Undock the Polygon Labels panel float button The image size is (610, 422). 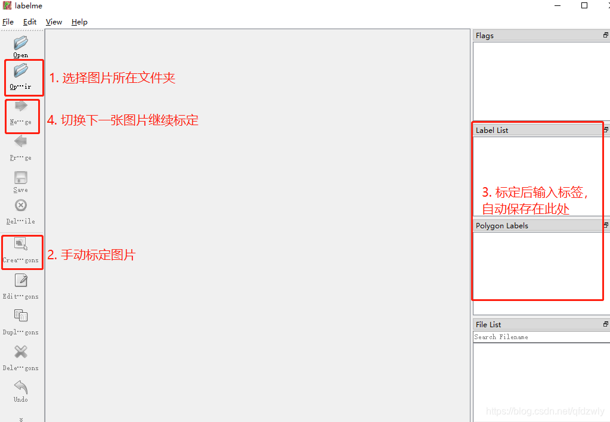[x=606, y=225]
